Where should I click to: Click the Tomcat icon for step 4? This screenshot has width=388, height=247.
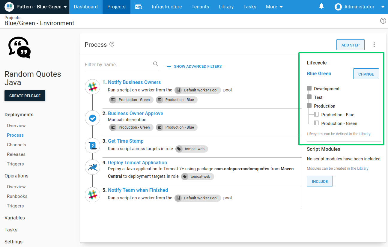93,167
